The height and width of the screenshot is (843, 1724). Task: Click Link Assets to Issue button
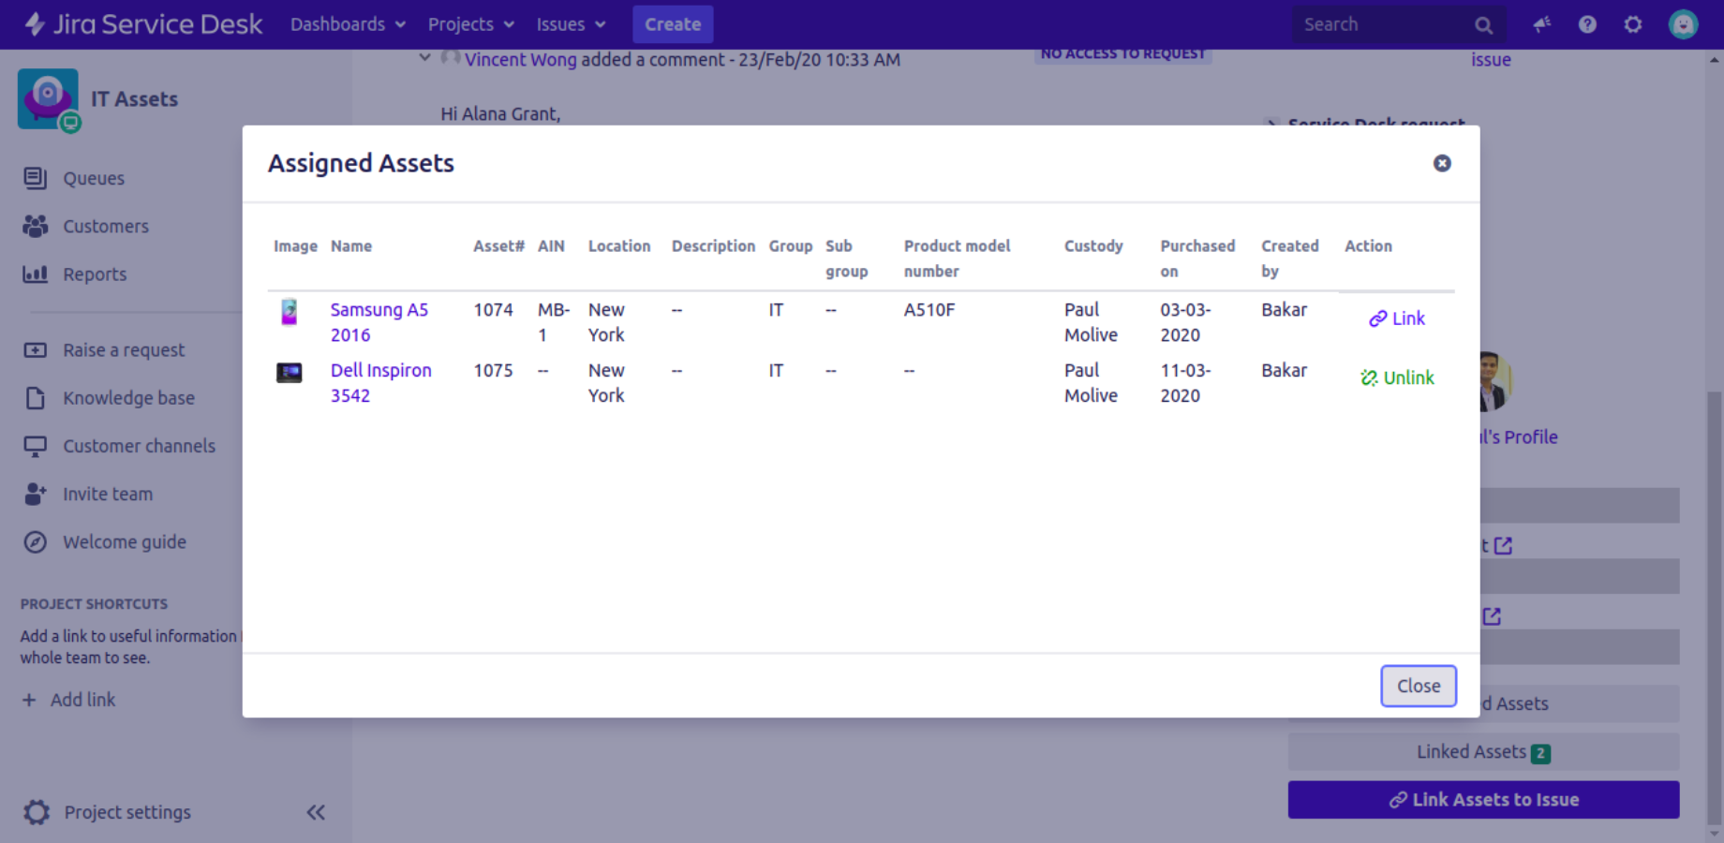click(x=1483, y=799)
